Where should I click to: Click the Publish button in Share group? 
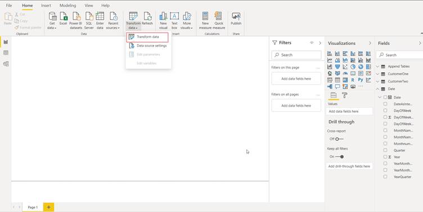pyautogui.click(x=236, y=19)
